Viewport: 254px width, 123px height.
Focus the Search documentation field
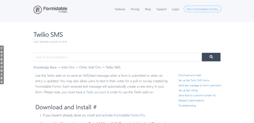pos(118,57)
